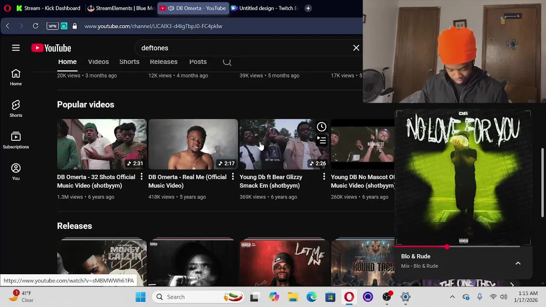546x307 pixels.
Task: Open Settings gear from the taskbar
Action: click(x=405, y=297)
